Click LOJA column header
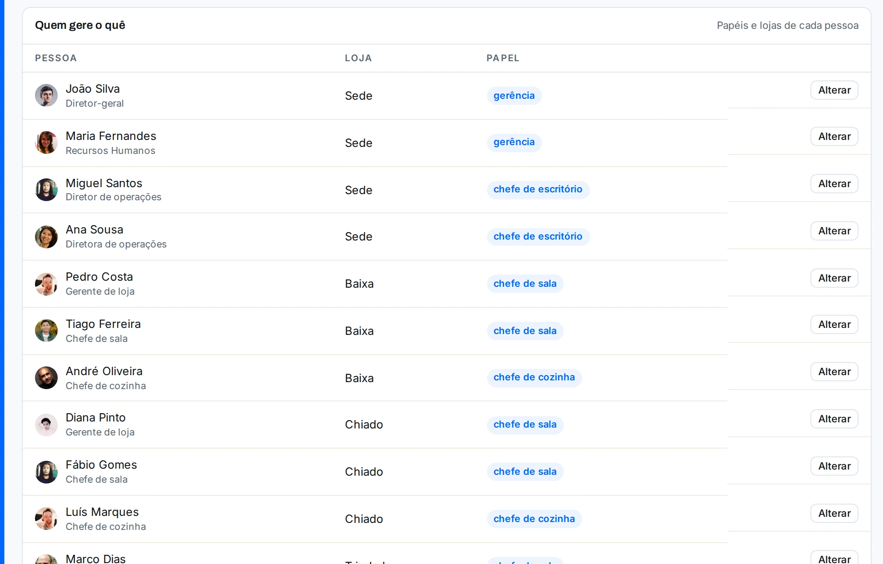The width and height of the screenshot is (883, 564). point(358,58)
